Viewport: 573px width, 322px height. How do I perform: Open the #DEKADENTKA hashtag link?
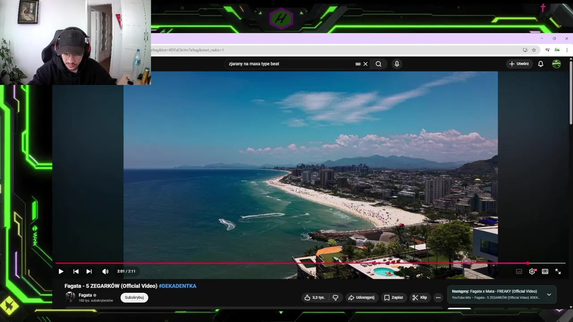(178, 286)
